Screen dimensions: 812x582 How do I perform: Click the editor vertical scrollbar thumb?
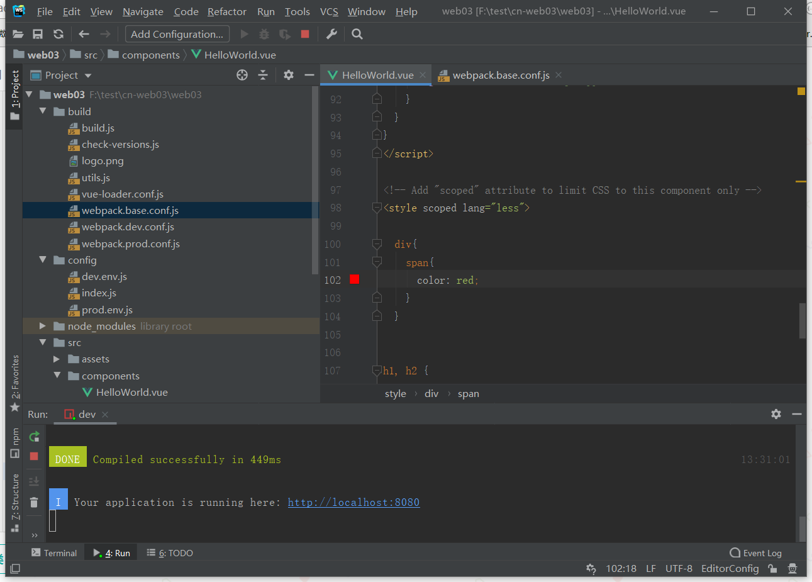coord(803,321)
